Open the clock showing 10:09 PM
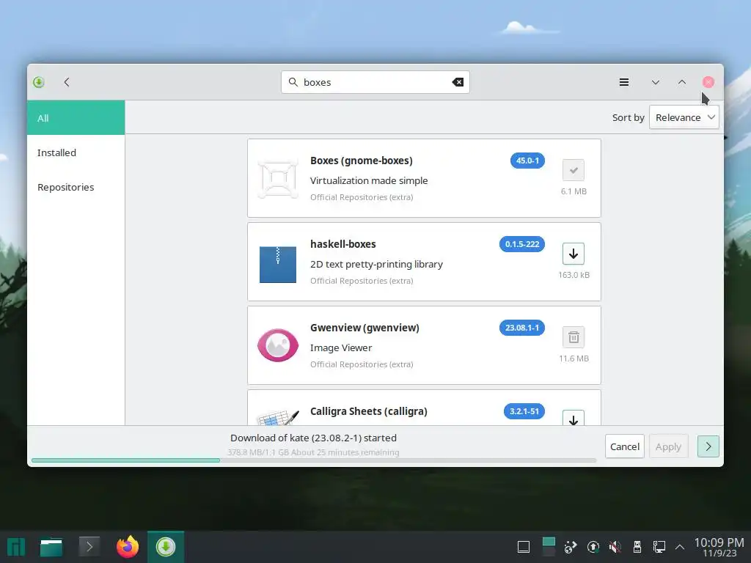The image size is (751, 563). point(719,547)
